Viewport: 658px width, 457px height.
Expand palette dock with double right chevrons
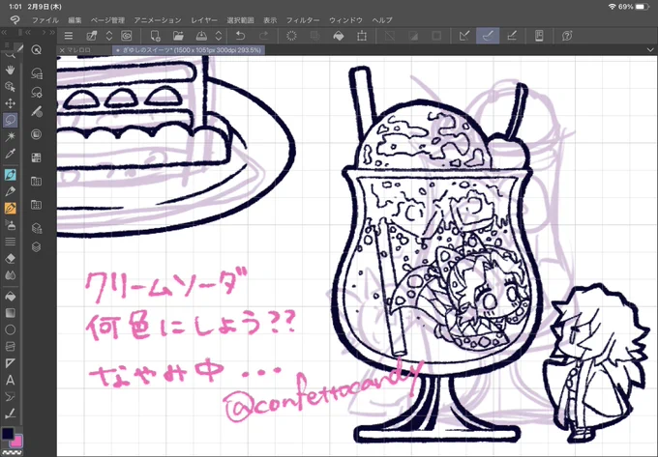52,32
